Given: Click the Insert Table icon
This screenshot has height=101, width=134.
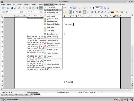Looking at the screenshot, I should pos(74,8).
